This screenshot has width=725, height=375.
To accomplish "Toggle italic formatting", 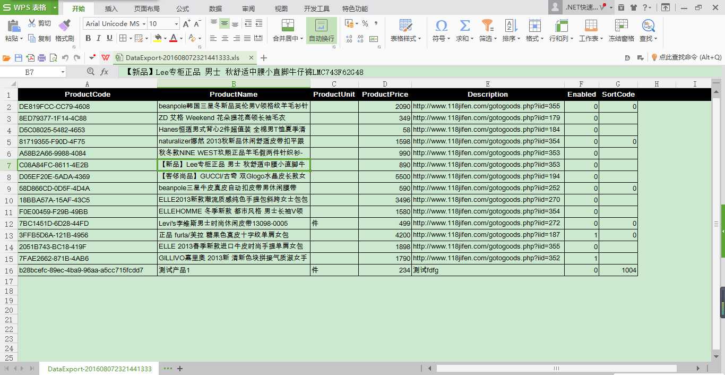I will (x=99, y=38).
